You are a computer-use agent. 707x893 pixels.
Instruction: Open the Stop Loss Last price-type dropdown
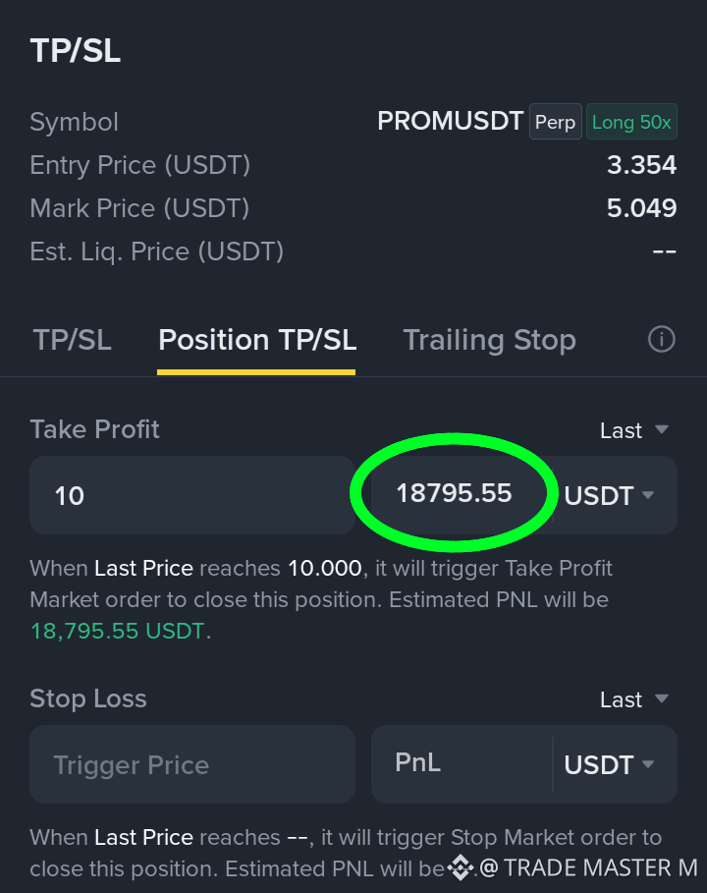(x=634, y=699)
